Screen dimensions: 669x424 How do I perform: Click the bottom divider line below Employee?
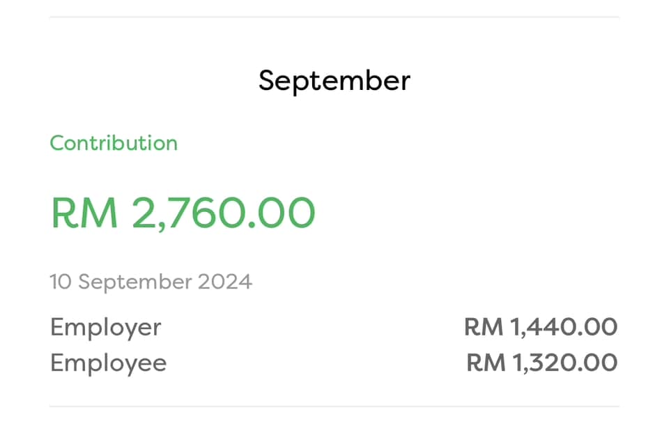[334, 407]
